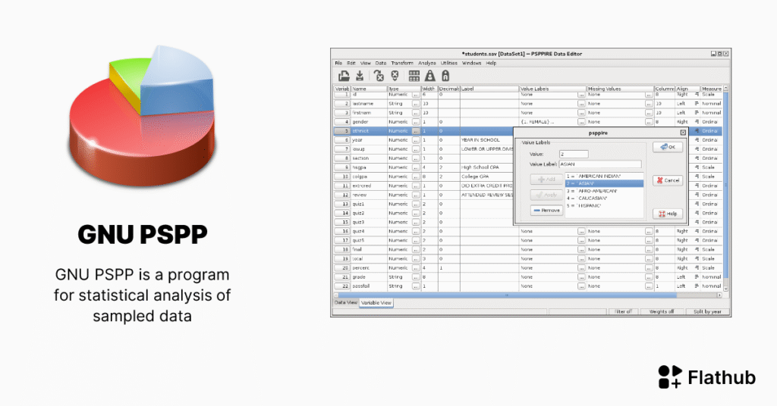This screenshot has width=777, height=406.
Task: Click the Weight Cases toolbar icon
Action: (430, 75)
